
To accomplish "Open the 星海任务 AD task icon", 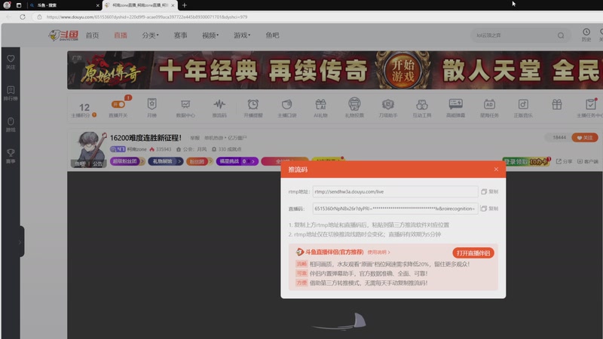I will point(489,108).
